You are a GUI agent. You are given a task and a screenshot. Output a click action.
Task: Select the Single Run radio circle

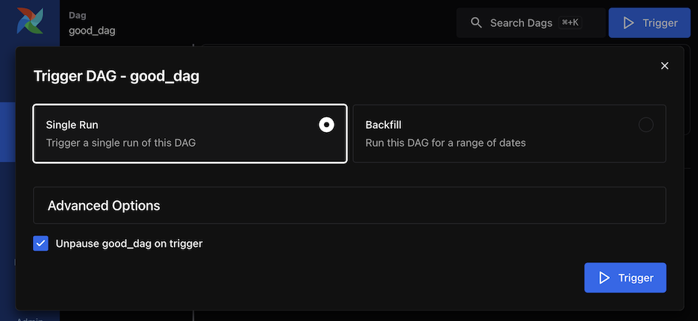326,125
